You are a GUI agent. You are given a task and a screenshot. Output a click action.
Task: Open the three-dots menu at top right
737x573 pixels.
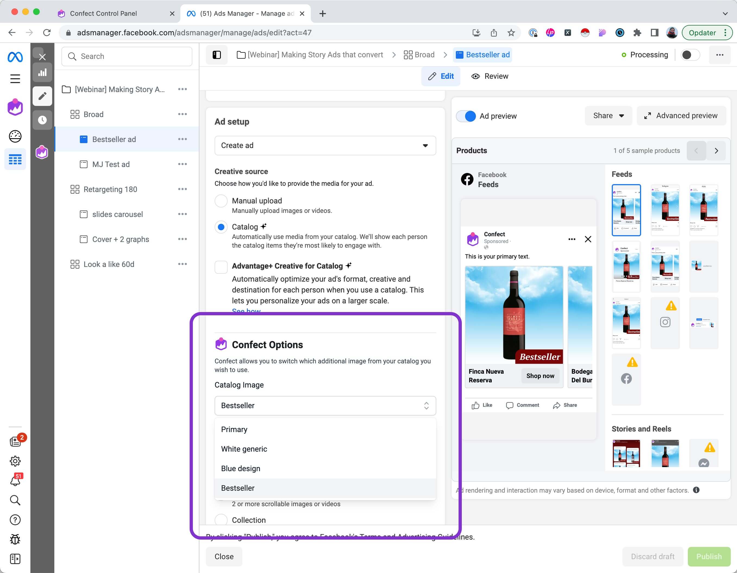click(719, 55)
